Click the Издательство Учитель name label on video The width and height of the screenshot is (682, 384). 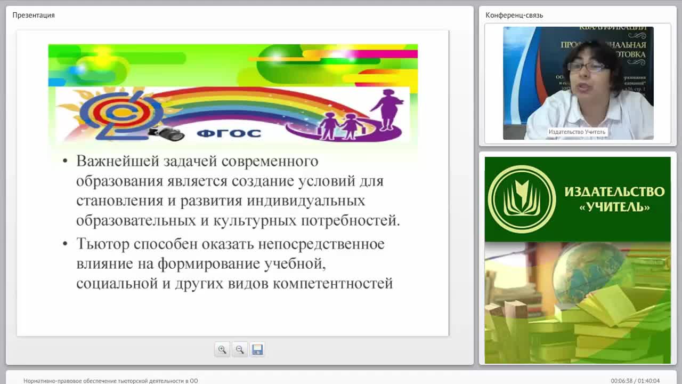(577, 132)
